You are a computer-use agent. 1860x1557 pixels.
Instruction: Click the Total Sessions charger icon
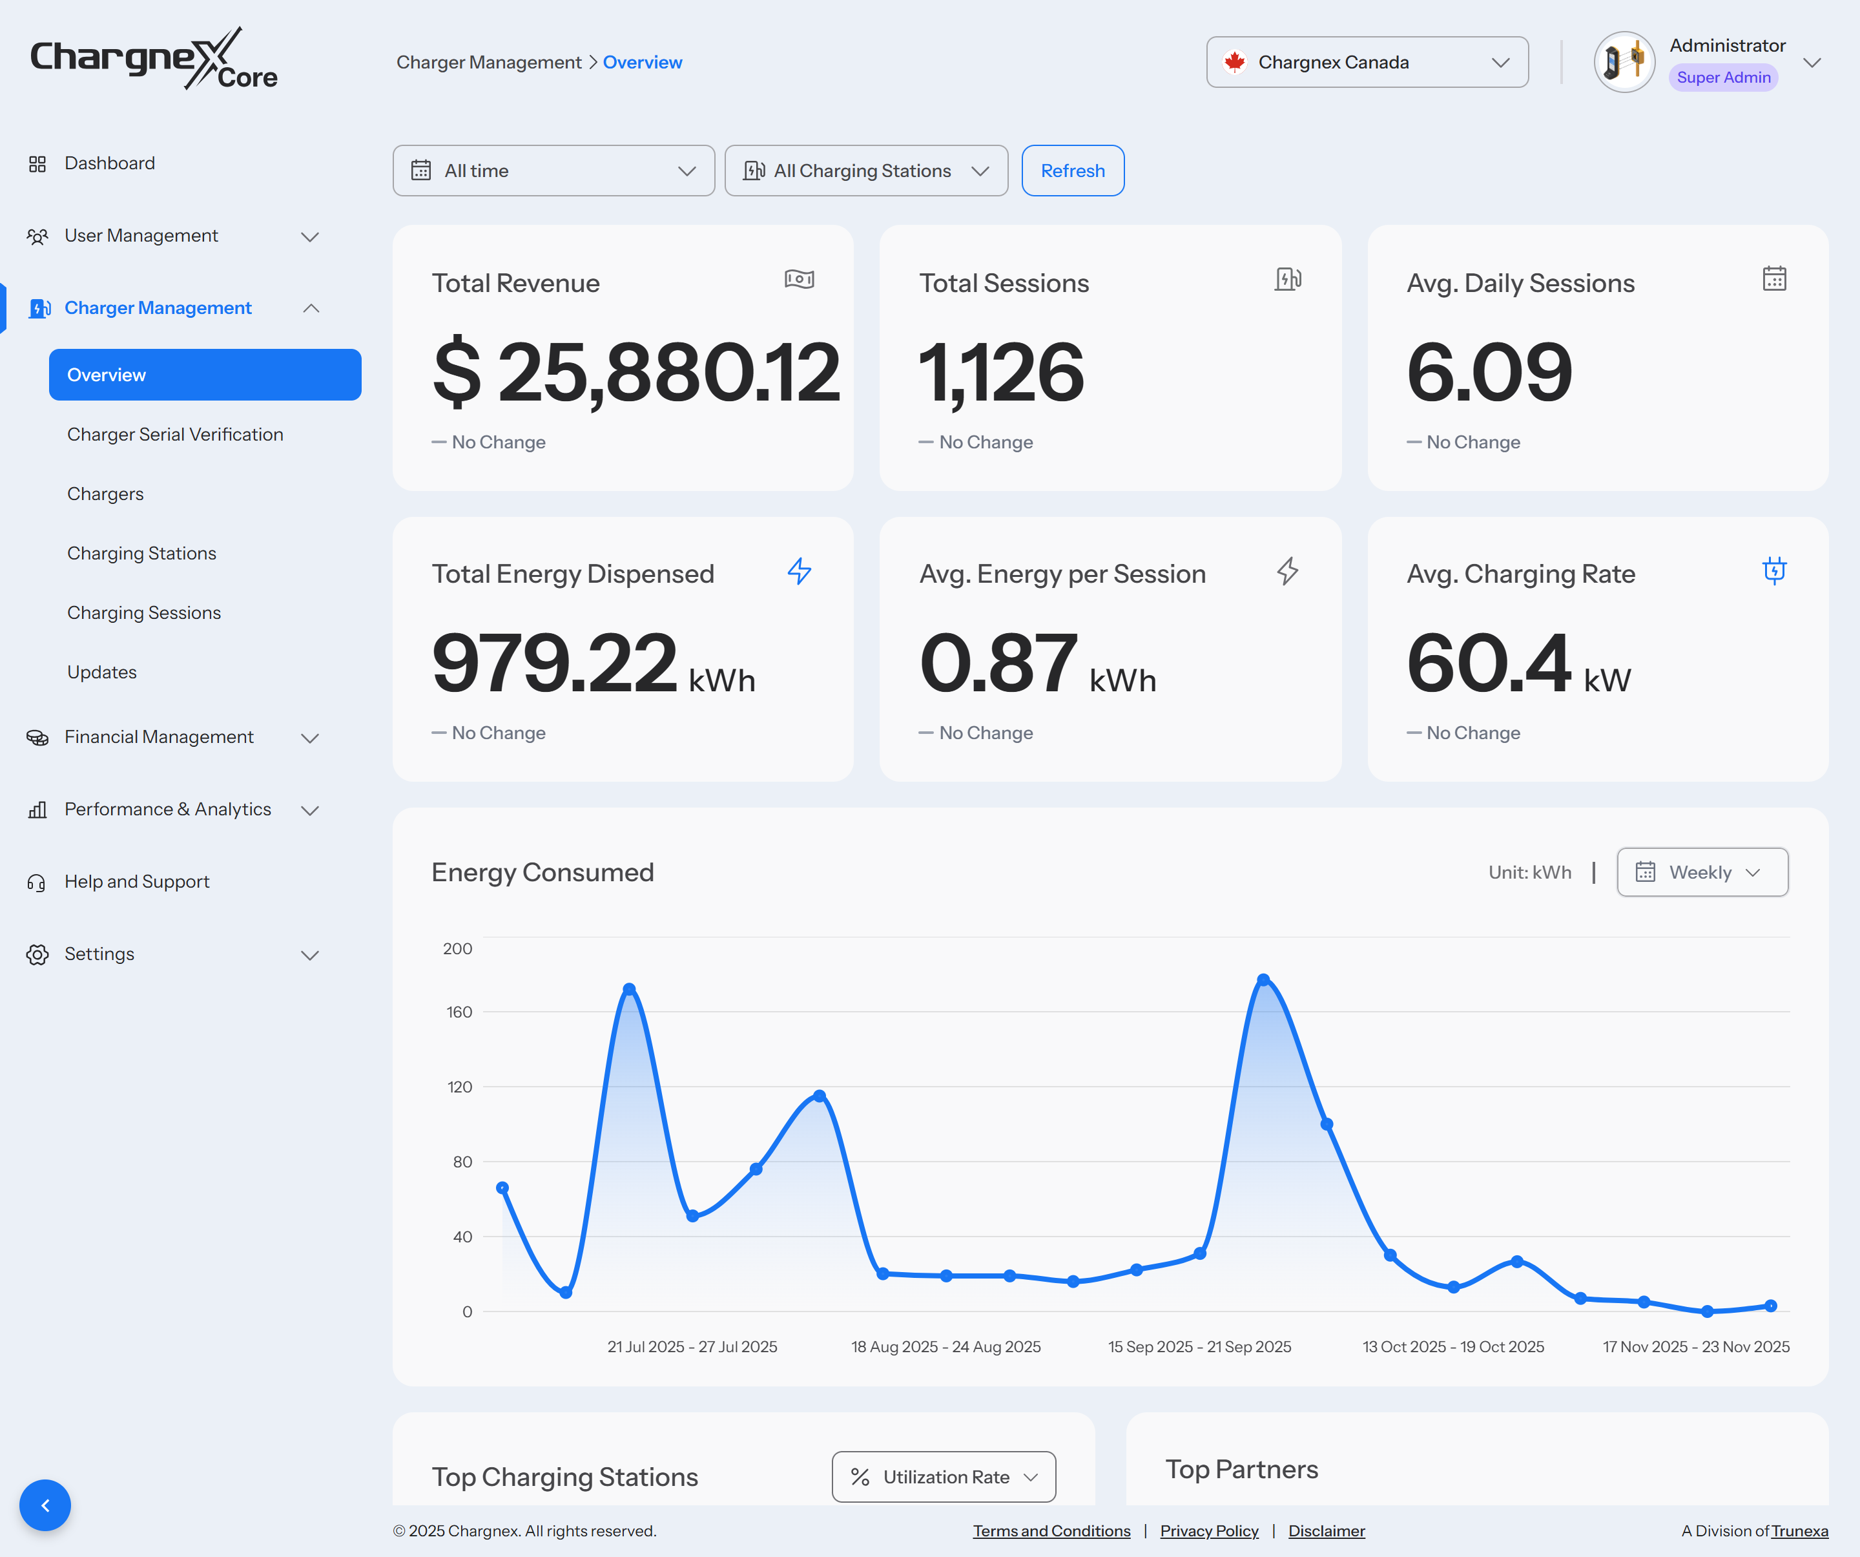click(1287, 279)
